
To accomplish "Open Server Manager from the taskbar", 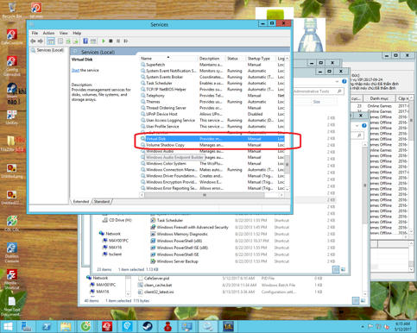I will click(27, 327).
